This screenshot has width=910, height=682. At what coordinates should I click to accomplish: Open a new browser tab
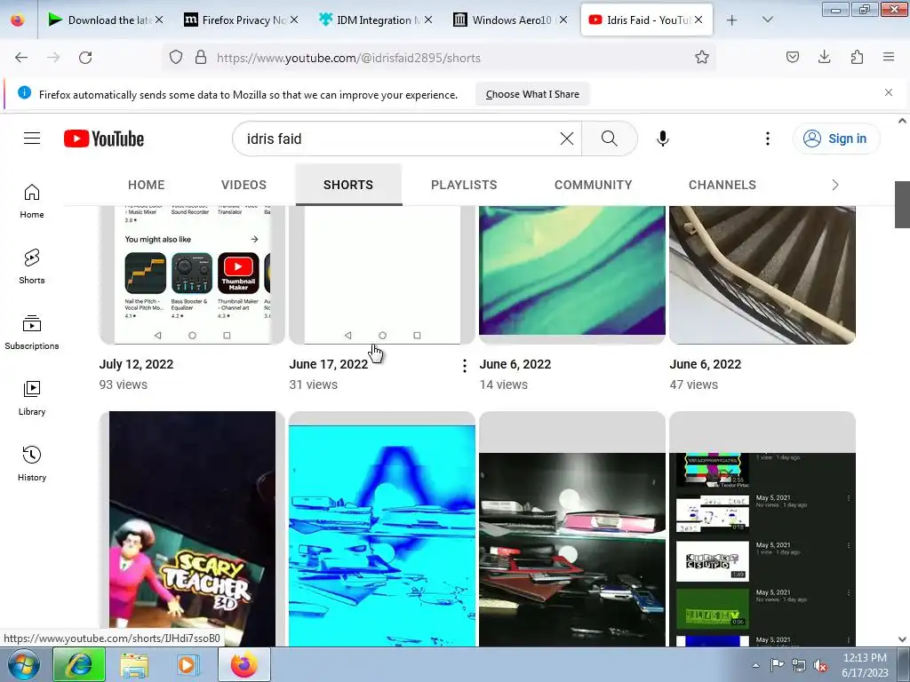click(732, 20)
